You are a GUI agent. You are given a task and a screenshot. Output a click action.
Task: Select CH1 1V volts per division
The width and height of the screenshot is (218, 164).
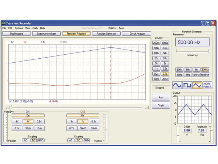[28, 121]
